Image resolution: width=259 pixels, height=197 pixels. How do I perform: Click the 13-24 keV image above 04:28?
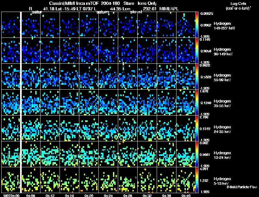tap(128, 154)
